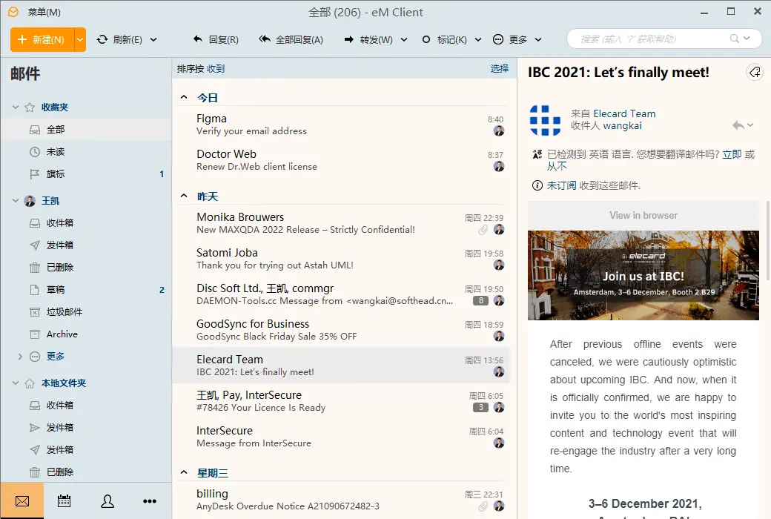Click the bottom bar three-dots more icon
Image resolution: width=771 pixels, height=519 pixels.
[150, 500]
